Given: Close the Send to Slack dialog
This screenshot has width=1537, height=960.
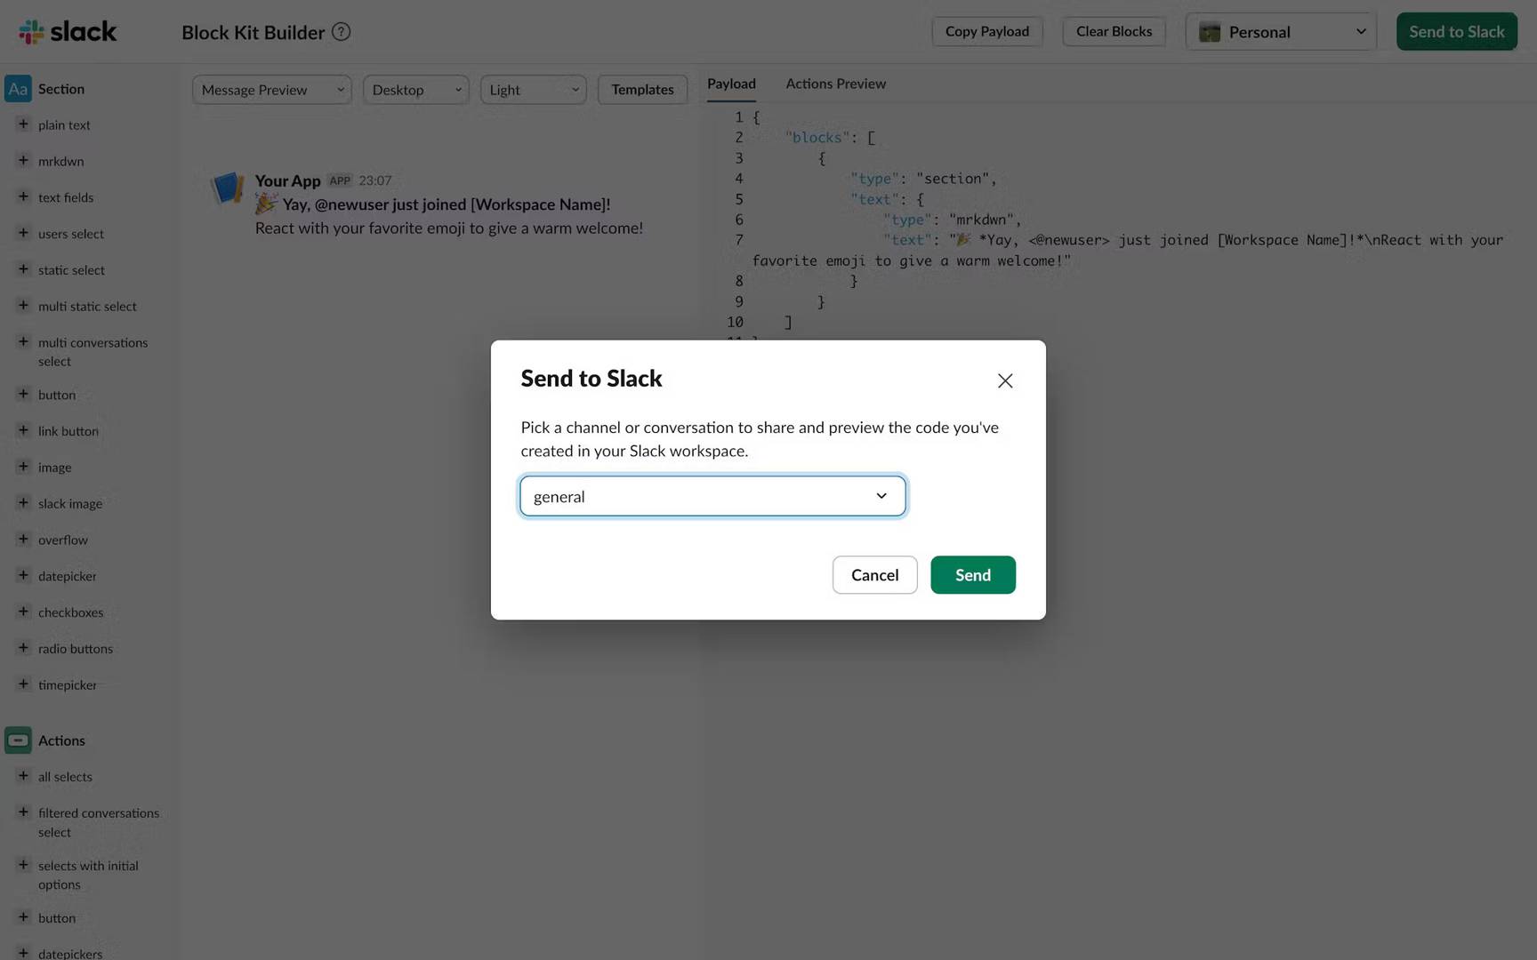Looking at the screenshot, I should (1005, 380).
